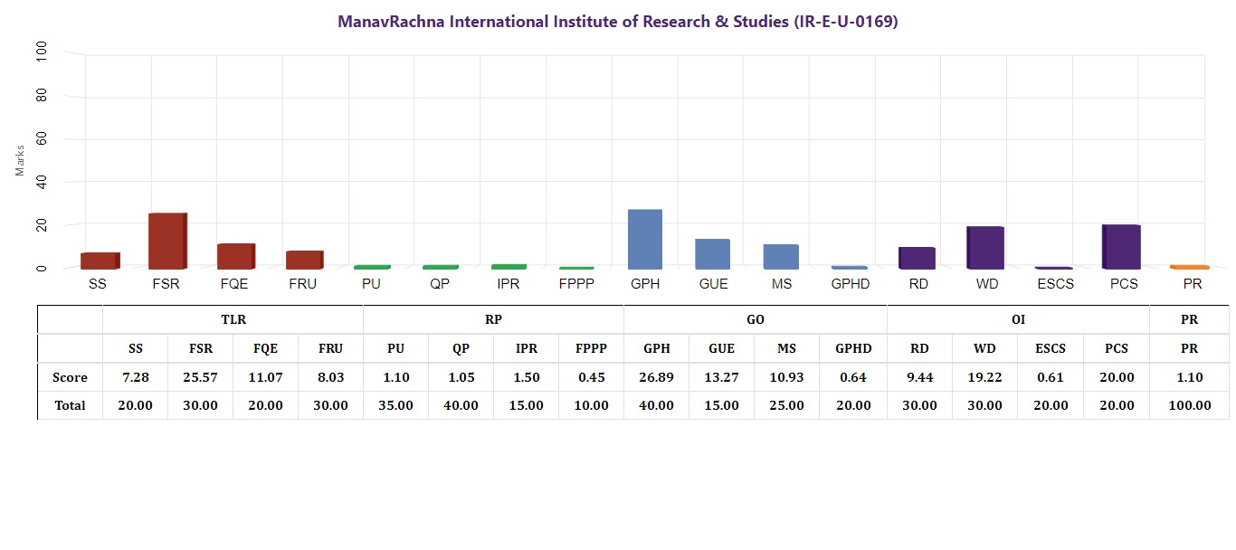Click the FPPP label on the x-axis

tap(576, 284)
